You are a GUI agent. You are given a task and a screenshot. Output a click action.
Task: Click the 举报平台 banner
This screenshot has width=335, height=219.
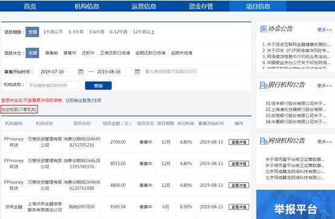pyautogui.click(x=296, y=205)
